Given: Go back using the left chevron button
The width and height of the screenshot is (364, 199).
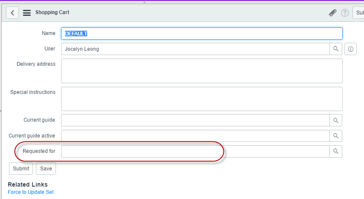Looking at the screenshot, I should (x=12, y=12).
